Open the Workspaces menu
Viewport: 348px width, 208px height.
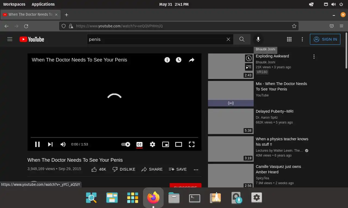coord(14,4)
